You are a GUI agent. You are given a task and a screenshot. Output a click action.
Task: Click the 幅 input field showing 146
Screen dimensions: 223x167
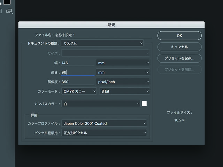tap(78, 63)
